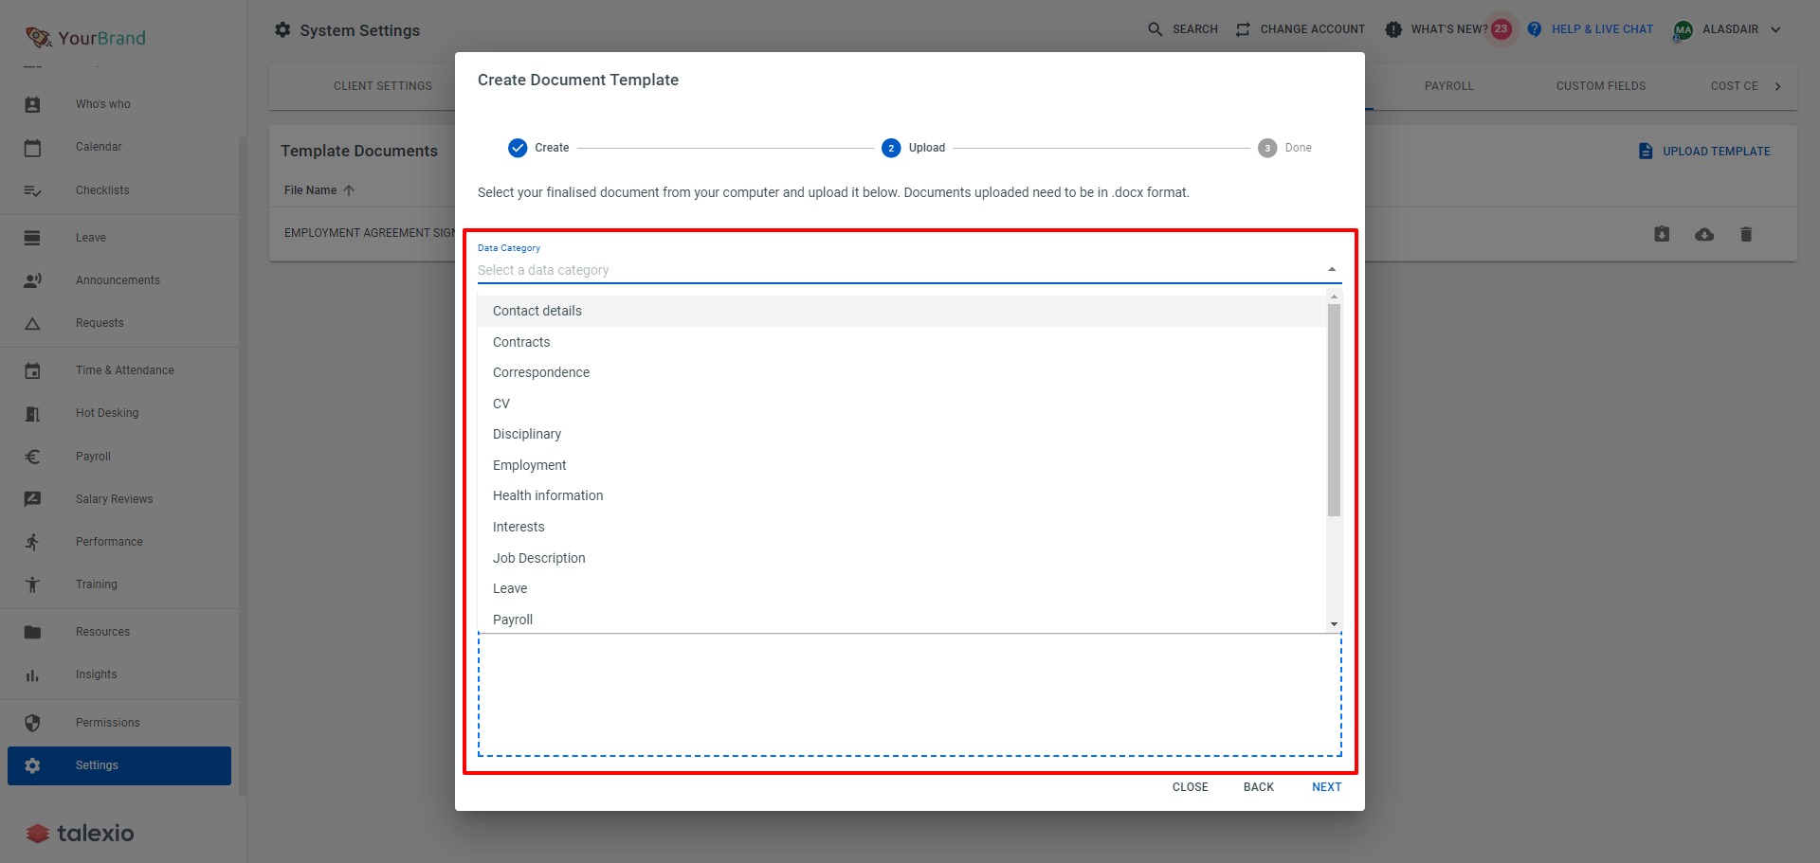Image resolution: width=1820 pixels, height=863 pixels.
Task: Click the Settings gear icon in sidebar
Action: (32, 765)
